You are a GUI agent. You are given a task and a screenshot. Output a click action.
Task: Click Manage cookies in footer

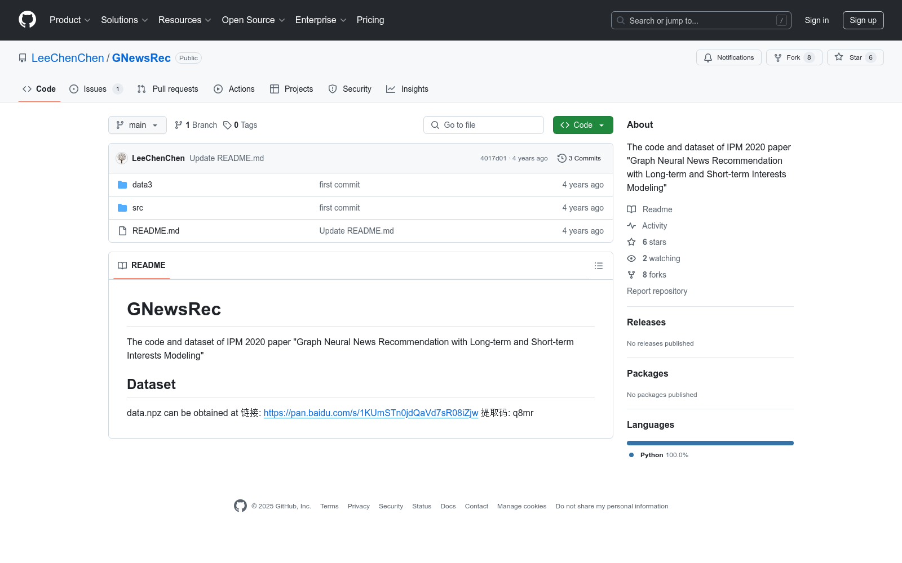tap(522, 506)
